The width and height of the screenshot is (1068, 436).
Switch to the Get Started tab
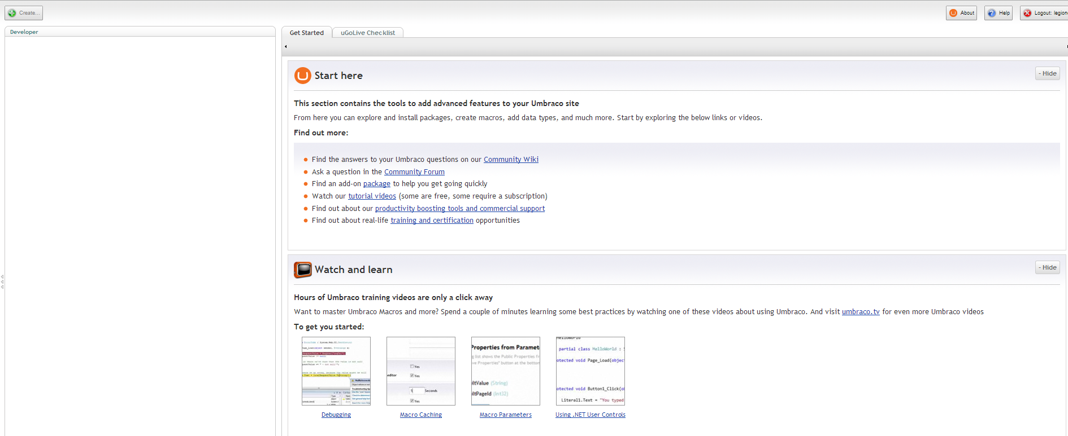[x=307, y=33]
